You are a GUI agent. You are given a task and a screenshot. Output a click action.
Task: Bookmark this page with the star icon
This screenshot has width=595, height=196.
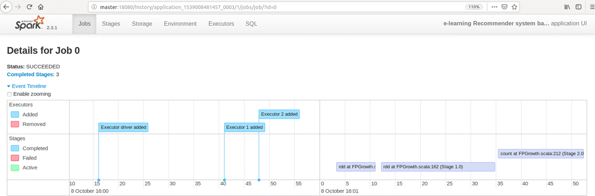point(514,7)
